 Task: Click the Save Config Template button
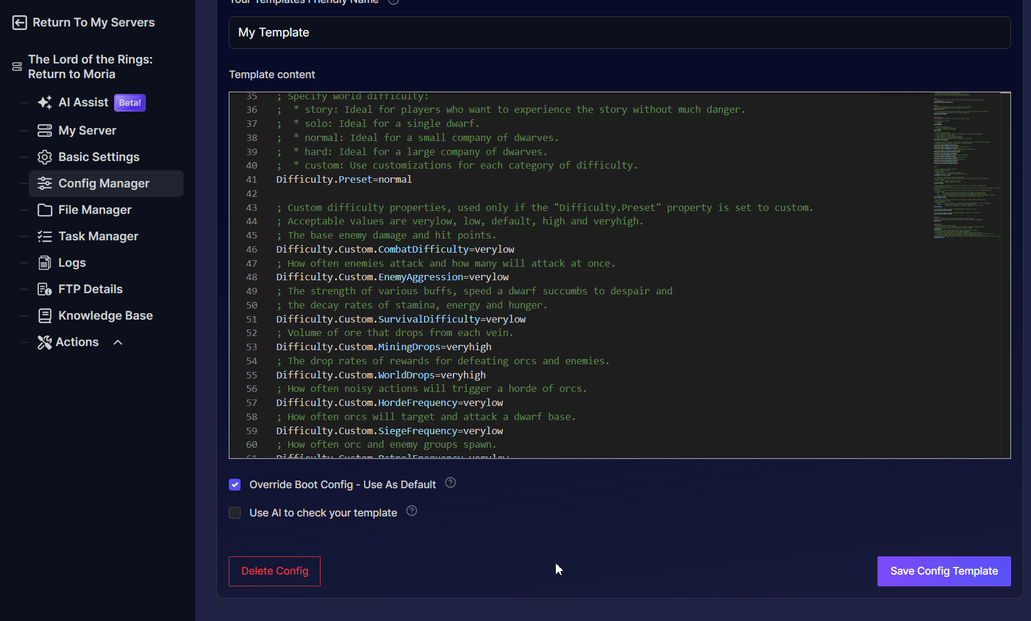tap(943, 571)
